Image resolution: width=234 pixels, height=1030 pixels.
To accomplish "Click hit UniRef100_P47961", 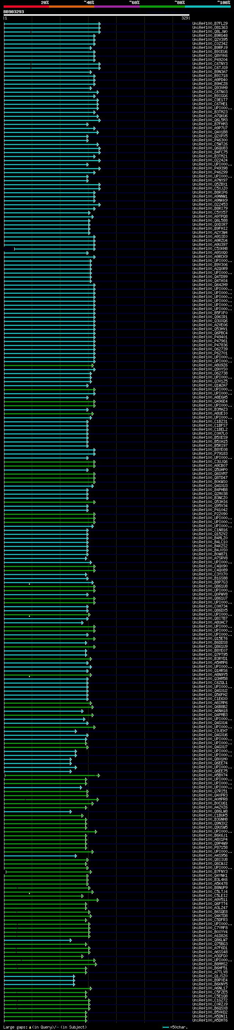I will coord(210,341).
